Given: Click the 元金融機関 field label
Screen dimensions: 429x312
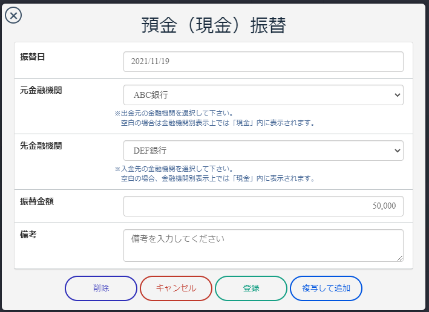Looking at the screenshot, I should click(41, 90).
